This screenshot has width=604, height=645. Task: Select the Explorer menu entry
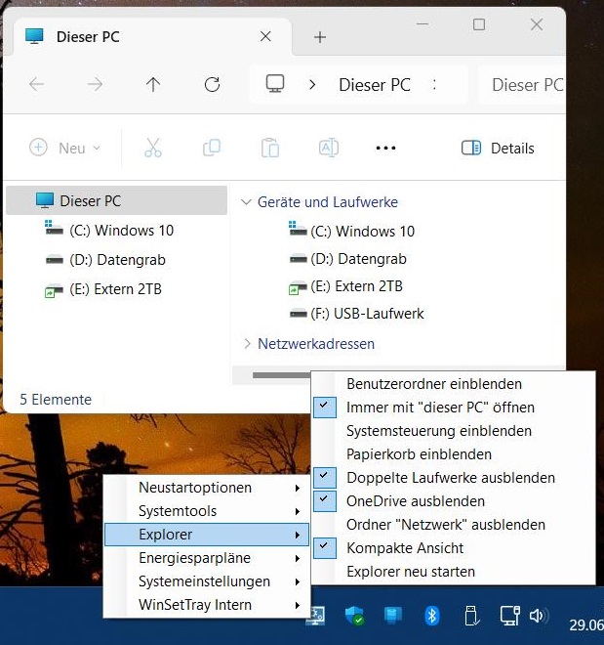click(207, 535)
